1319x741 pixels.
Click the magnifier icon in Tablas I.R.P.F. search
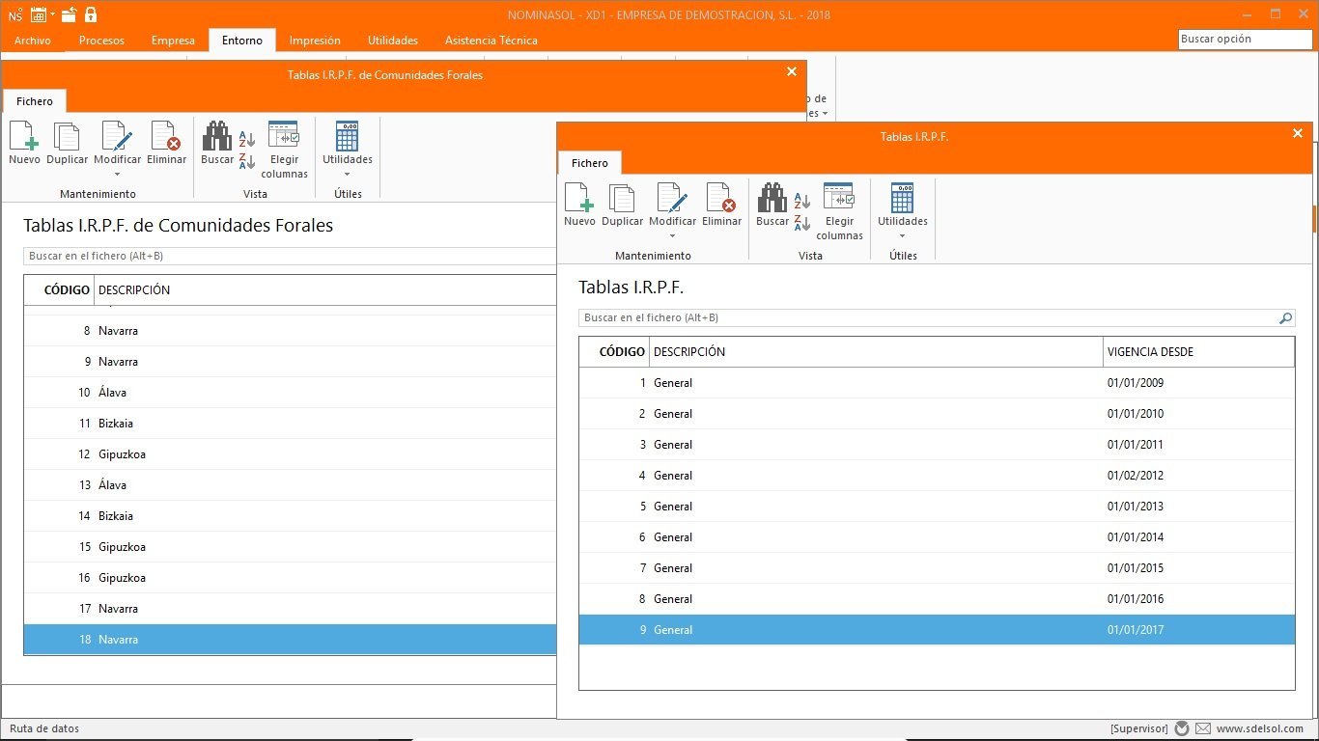click(x=1285, y=317)
